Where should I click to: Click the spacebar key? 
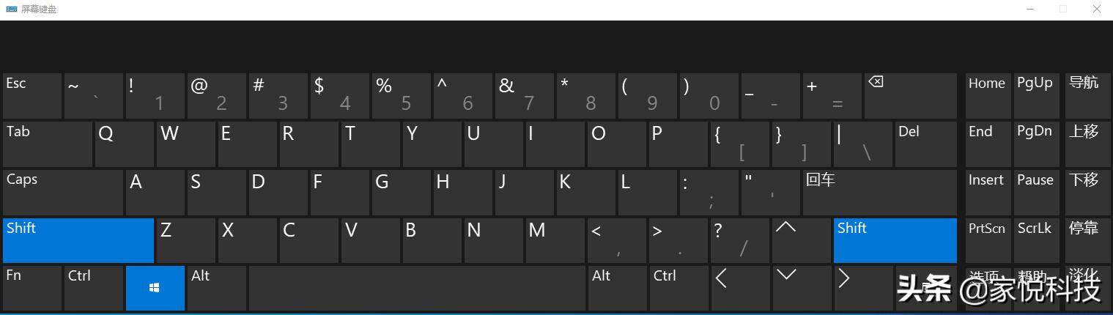click(x=417, y=288)
